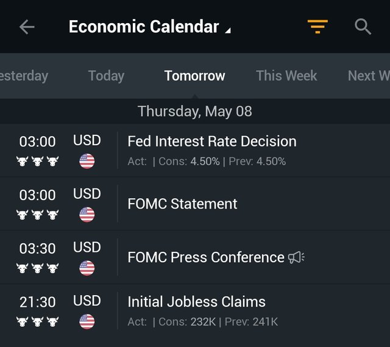Click the US flag on Fed Interest Rate row
This screenshot has width=390, height=347.
tap(87, 161)
